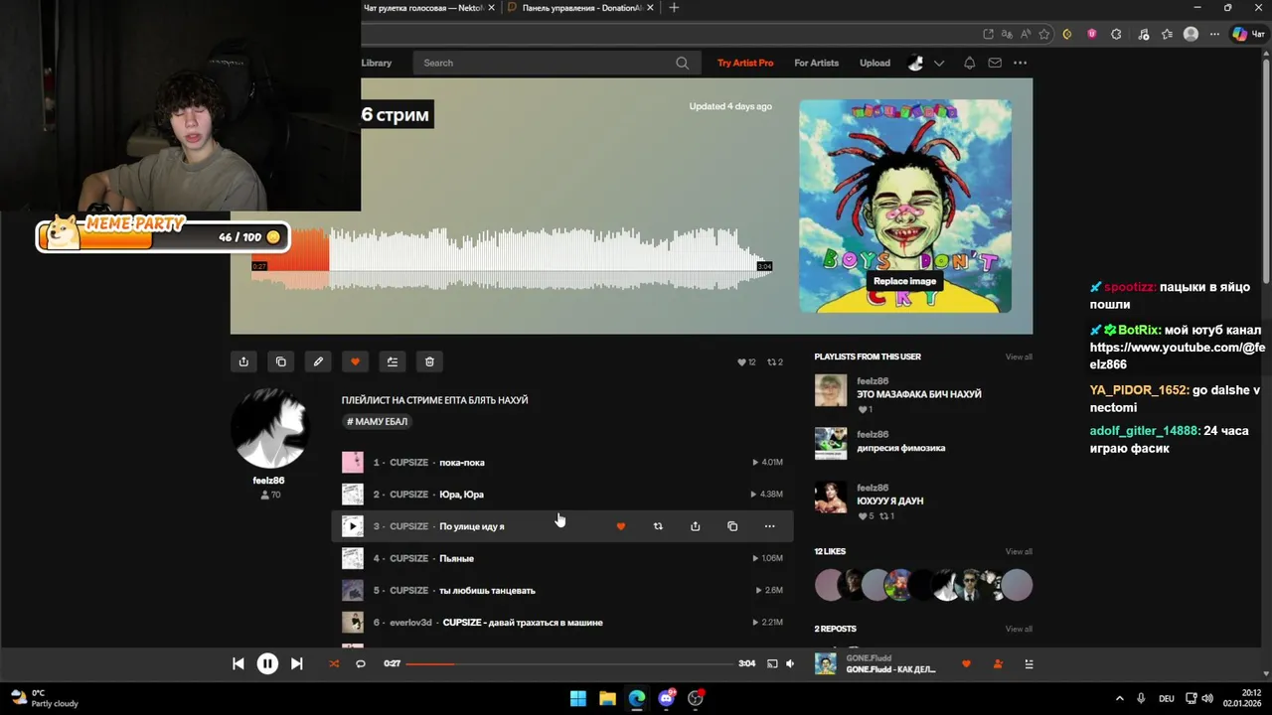Viewport: 1272px width, 715px height.
Task: Select track давай трахаться в машине
Action: pos(523,623)
